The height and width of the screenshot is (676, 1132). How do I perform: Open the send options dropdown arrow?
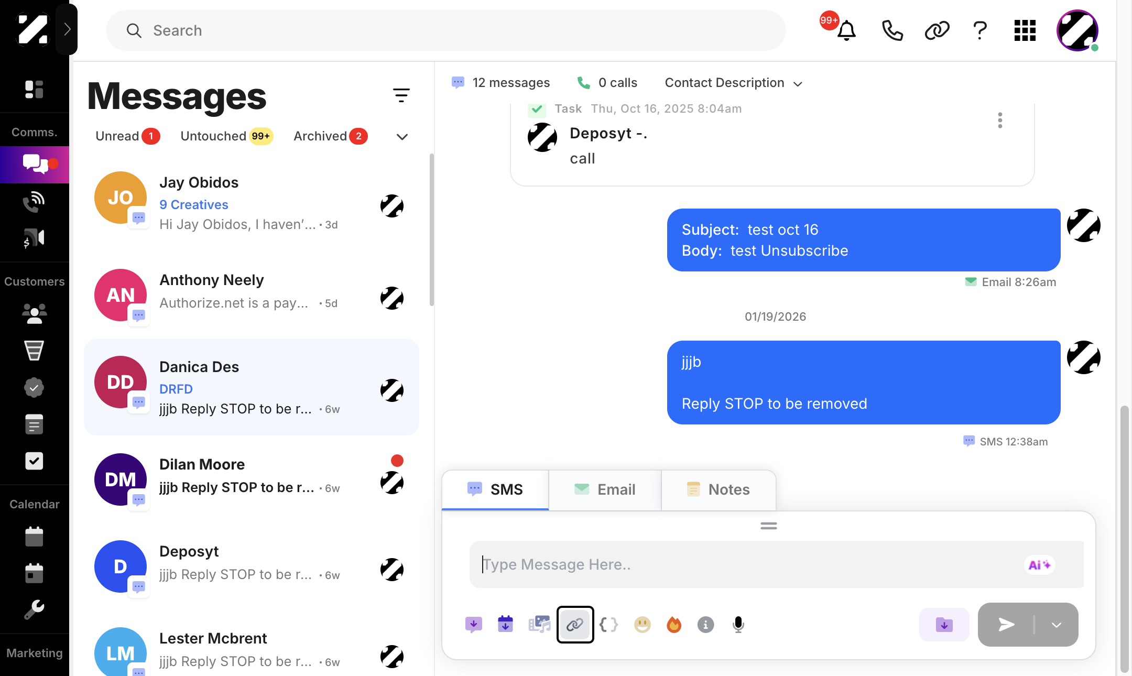(x=1057, y=625)
